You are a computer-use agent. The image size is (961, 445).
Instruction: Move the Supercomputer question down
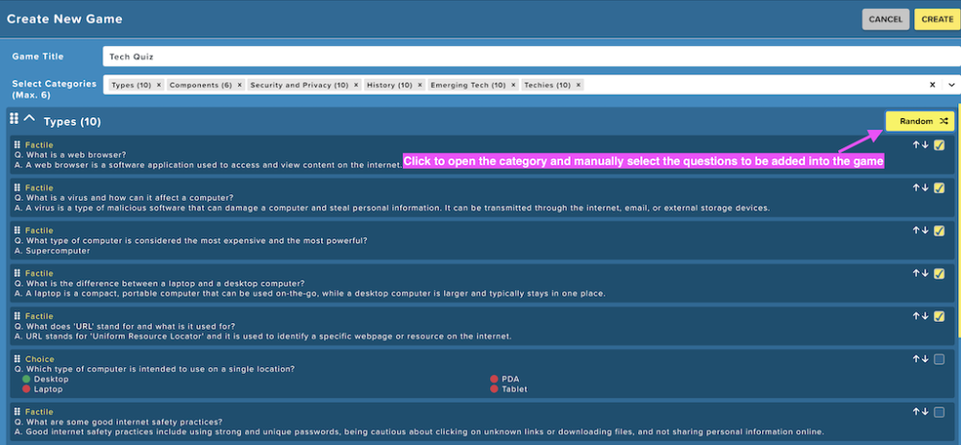tap(925, 231)
